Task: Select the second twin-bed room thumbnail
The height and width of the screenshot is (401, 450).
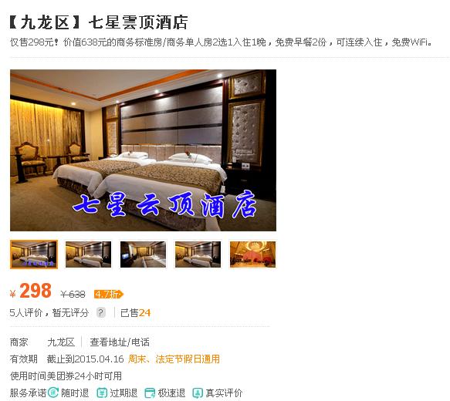Action: [x=89, y=254]
